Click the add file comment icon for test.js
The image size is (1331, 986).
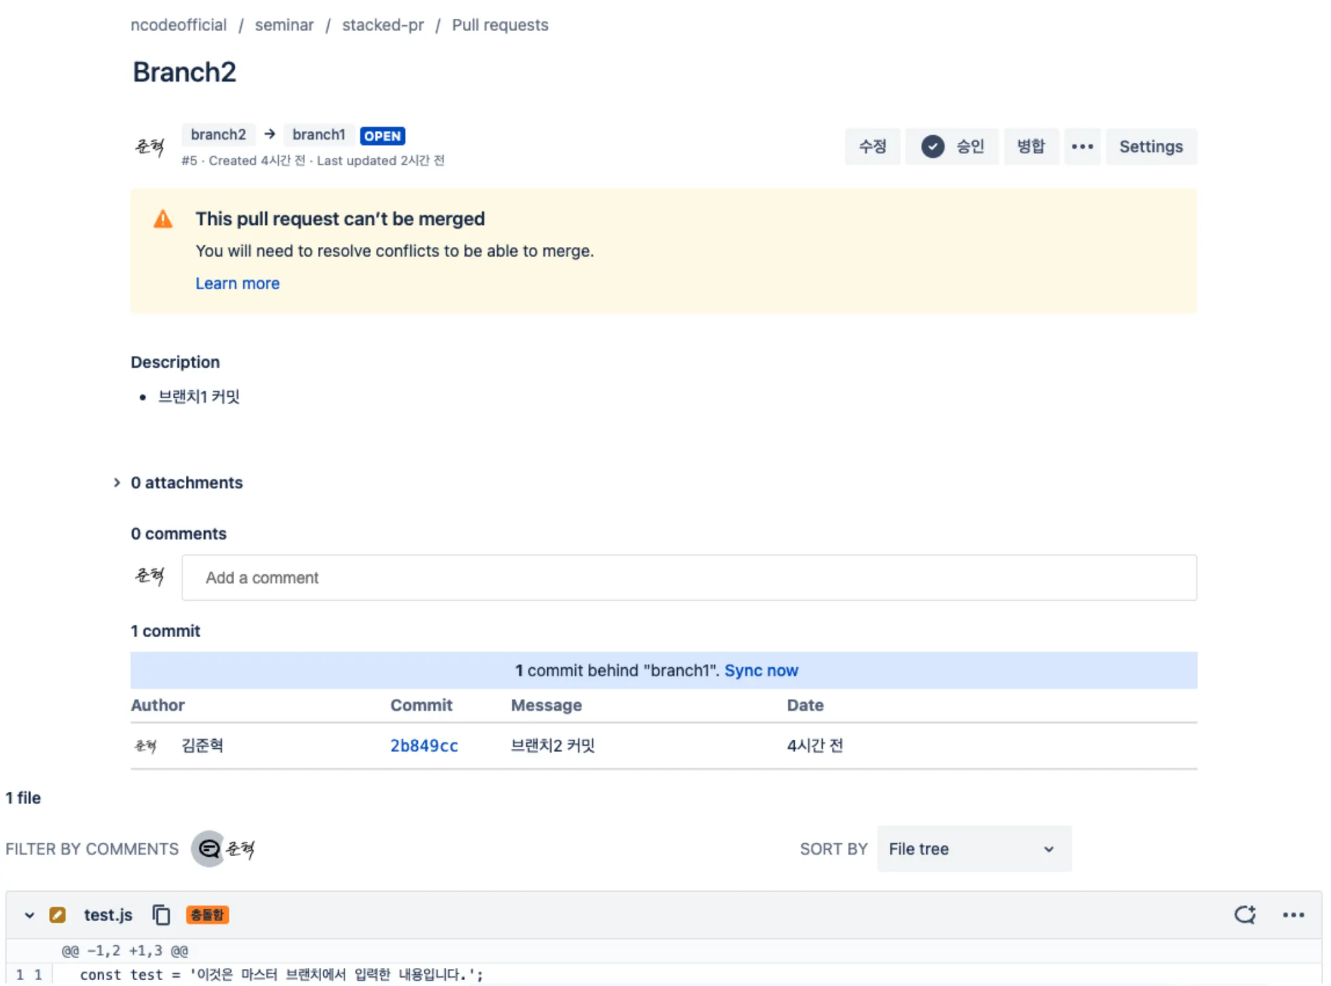1245,915
